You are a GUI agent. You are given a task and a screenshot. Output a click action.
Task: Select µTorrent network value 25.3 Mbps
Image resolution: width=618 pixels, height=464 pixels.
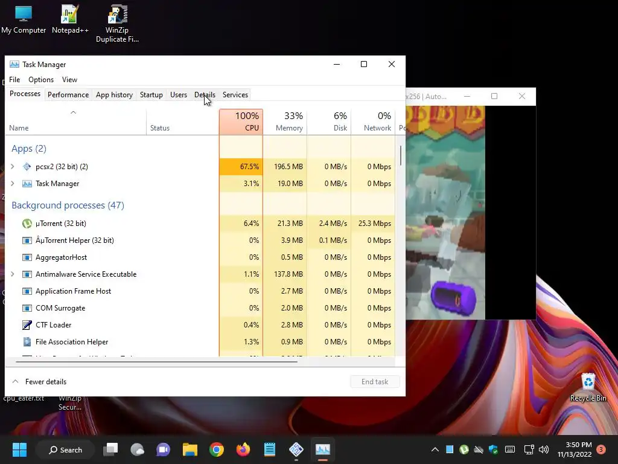pyautogui.click(x=373, y=224)
